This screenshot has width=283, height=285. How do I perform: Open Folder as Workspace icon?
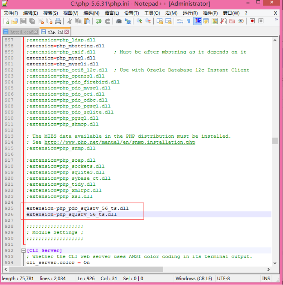click(x=232, y=21)
